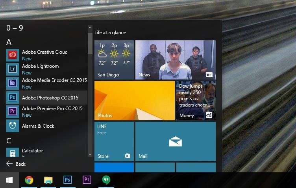Switch to Premiere Pro on the taskbar
The width and height of the screenshot is (296, 188).
[x=87, y=180]
